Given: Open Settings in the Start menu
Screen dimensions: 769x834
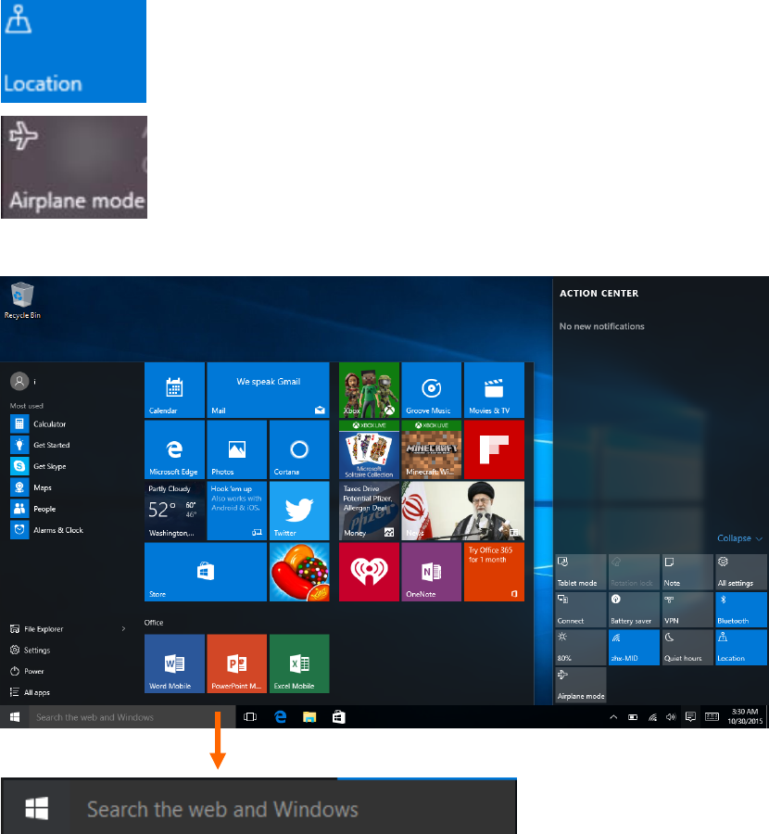Looking at the screenshot, I should point(31,650).
